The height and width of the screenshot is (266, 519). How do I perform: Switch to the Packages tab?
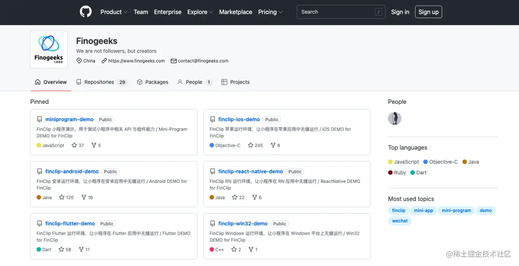152,82
